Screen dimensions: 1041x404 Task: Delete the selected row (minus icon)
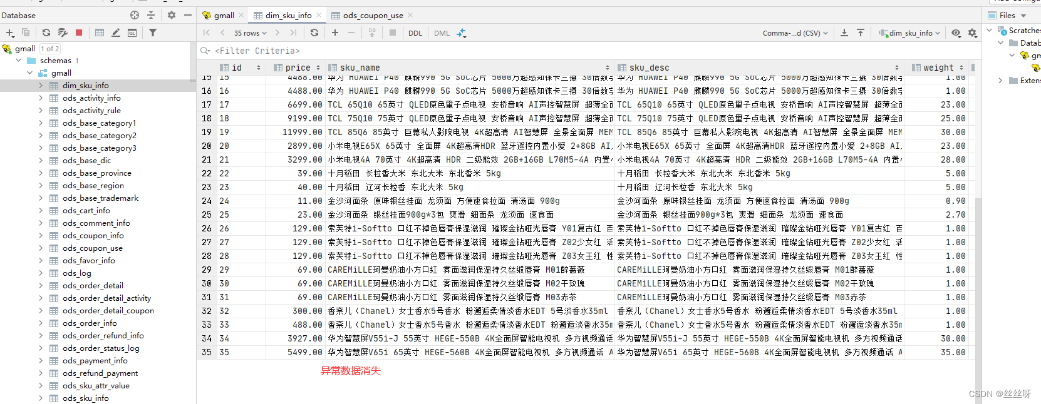coord(351,33)
